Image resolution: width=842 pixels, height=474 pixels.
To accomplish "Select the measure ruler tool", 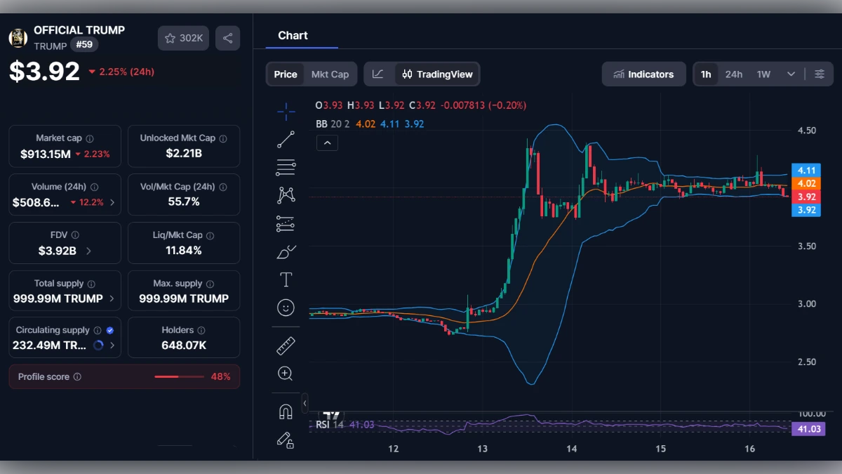I will 286,344.
